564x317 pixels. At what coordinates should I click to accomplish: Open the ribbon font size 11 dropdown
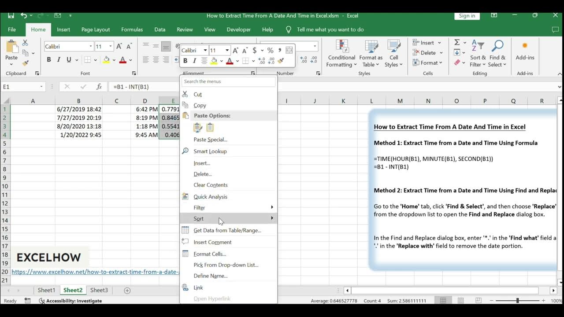[111, 46]
